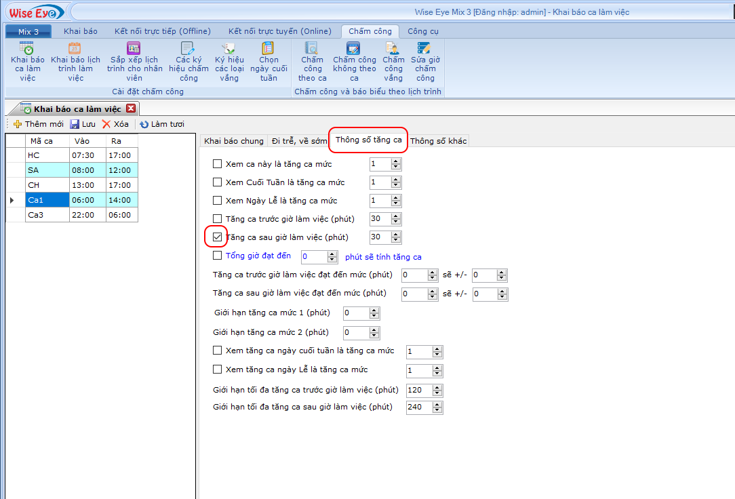Click Chọn ngày cuối tuần icon

(x=269, y=49)
